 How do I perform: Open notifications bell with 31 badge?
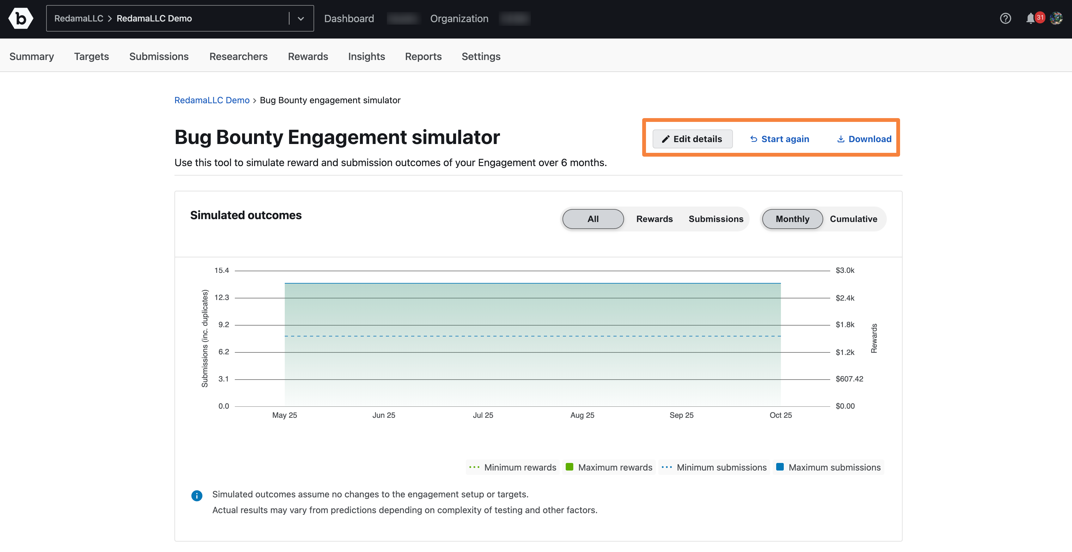tap(1035, 18)
